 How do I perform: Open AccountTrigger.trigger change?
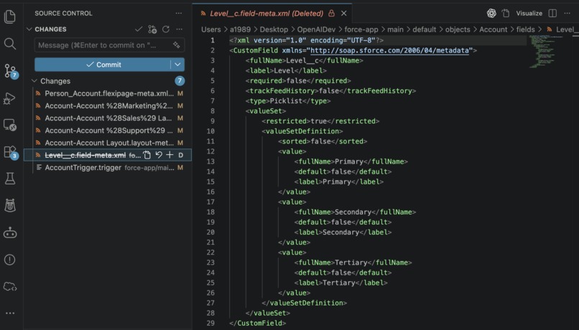click(x=109, y=167)
